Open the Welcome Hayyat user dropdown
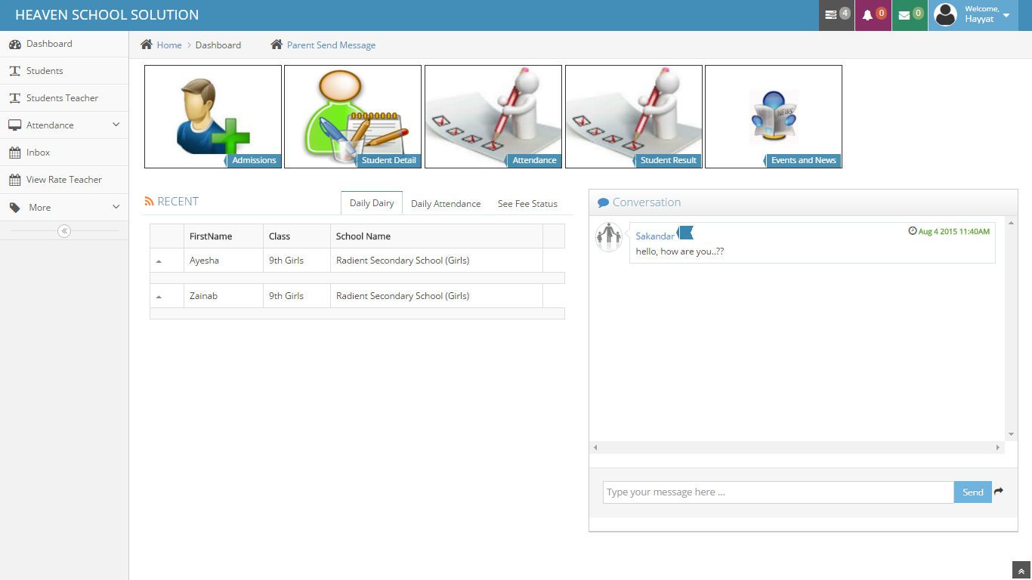 (973, 15)
